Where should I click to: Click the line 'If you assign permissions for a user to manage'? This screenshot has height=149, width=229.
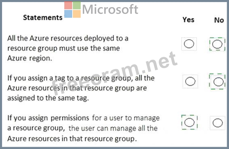click(83, 118)
